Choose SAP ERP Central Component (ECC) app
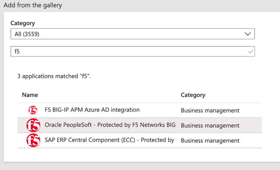The width and height of the screenshot is (280, 170). [x=109, y=140]
